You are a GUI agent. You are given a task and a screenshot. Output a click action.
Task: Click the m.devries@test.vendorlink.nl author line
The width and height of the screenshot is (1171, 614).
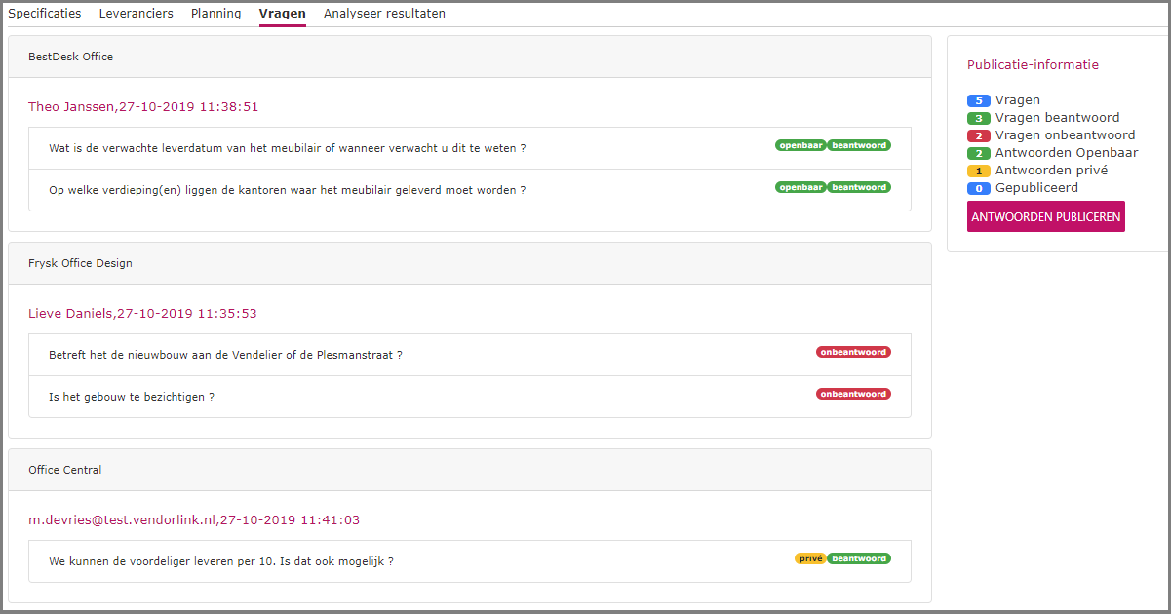coord(194,520)
